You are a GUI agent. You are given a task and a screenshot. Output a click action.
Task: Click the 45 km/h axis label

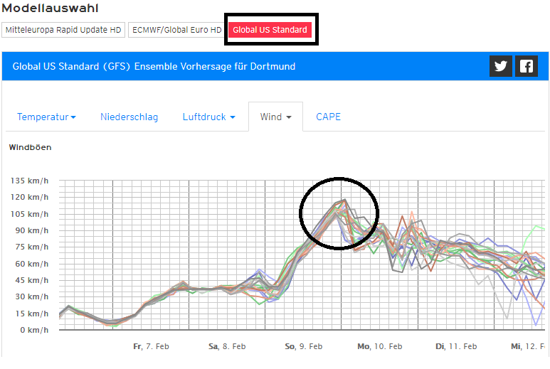tap(31, 280)
